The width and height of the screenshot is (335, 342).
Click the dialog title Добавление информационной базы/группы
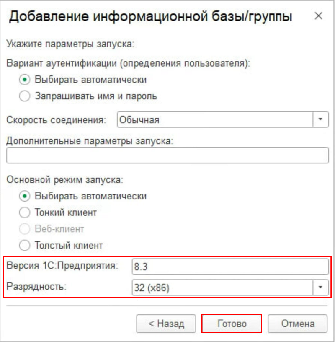[x=150, y=16]
